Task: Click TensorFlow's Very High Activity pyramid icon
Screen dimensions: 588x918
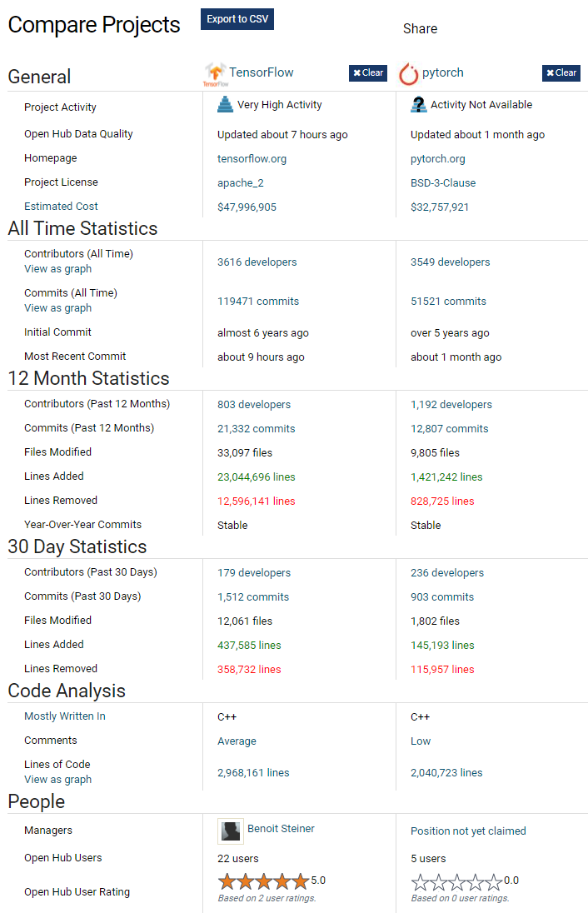Action: pyautogui.click(x=225, y=105)
